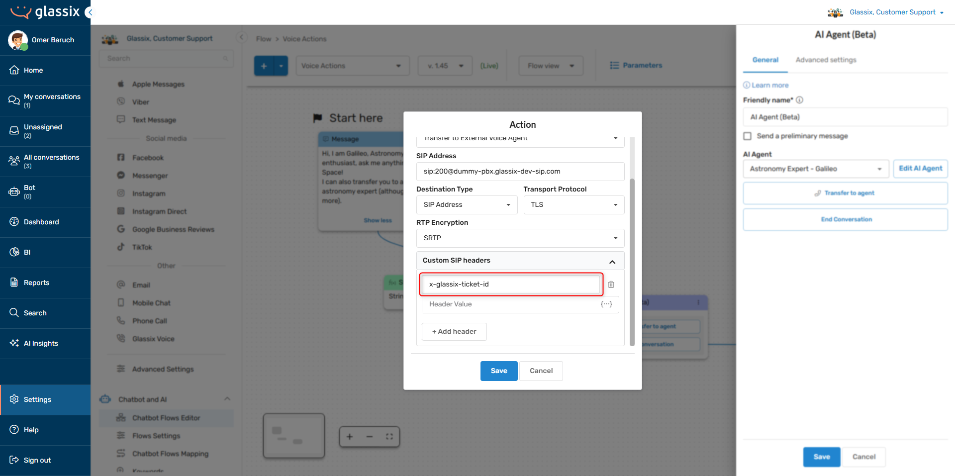Open AI Insights
Screen dimensions: 955x476
pyautogui.click(x=45, y=344)
